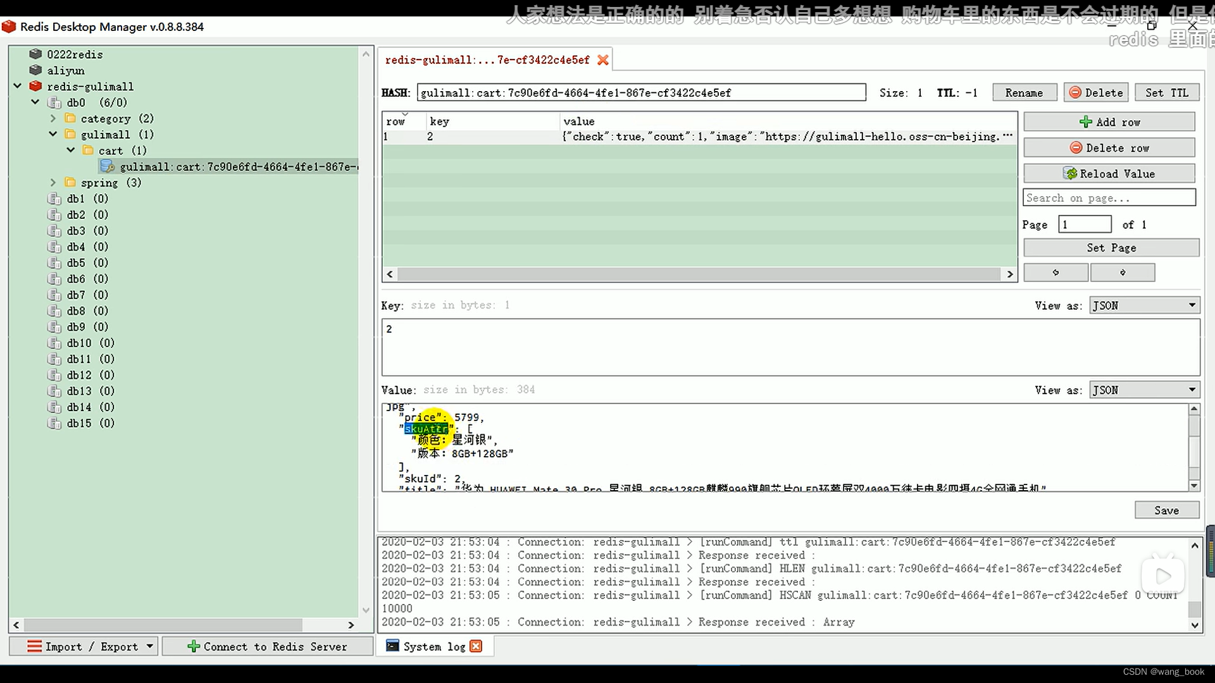Select the db3 (0) database
The height and width of the screenshot is (683, 1215).
point(87,231)
